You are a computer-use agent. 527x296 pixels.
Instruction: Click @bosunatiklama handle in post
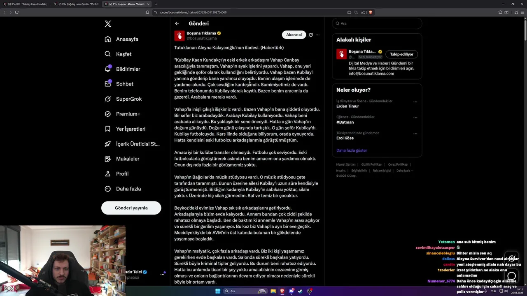click(x=202, y=38)
